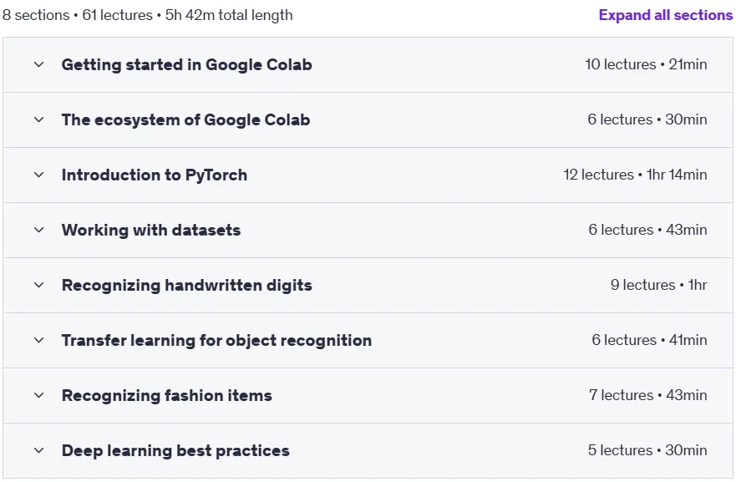The height and width of the screenshot is (482, 736).
Task: Select Transfer learning for object recognition title
Action: point(217,340)
